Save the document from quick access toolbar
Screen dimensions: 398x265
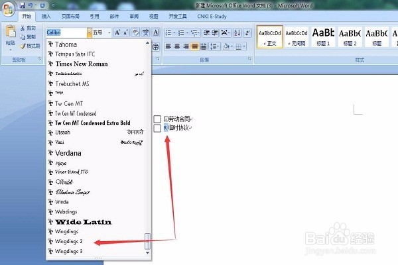22,5
